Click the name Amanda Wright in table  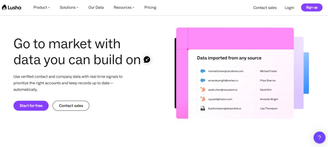click(x=269, y=99)
